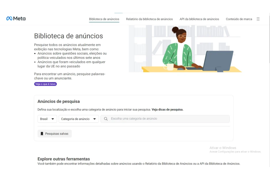Click text 'Para encontrar um anúncio'

coord(55,74)
